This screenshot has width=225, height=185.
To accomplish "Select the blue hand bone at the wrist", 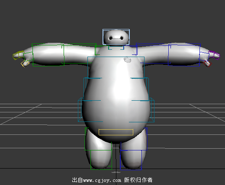I will [204, 57].
